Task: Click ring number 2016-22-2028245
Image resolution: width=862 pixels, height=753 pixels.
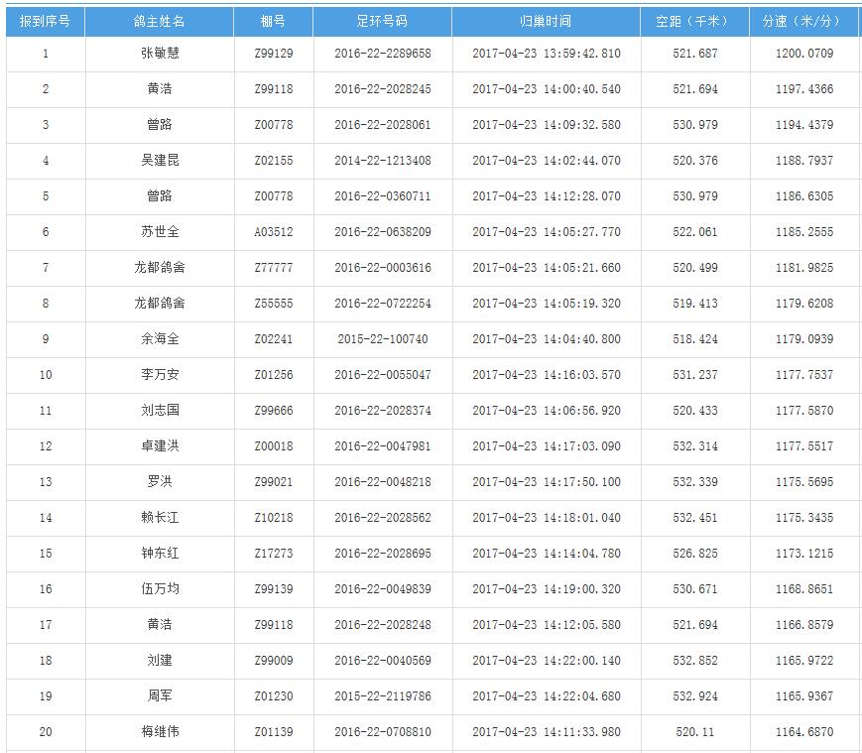Action: [382, 89]
